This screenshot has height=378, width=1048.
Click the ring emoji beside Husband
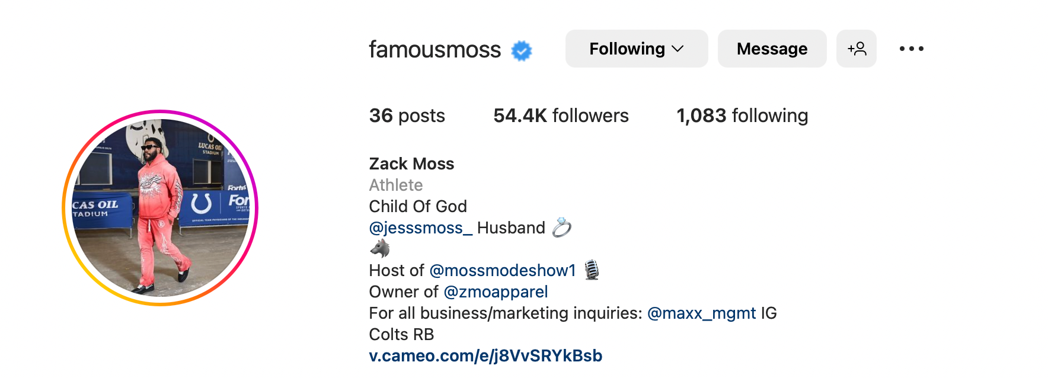tap(561, 228)
